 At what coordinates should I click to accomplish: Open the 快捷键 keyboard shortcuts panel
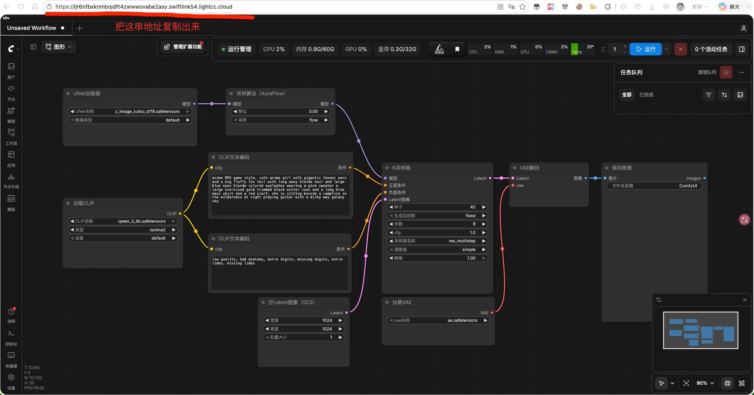coord(11,359)
